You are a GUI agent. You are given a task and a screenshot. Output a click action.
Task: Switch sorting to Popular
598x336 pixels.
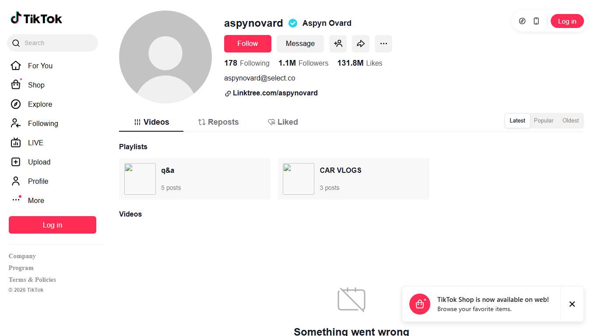543,120
